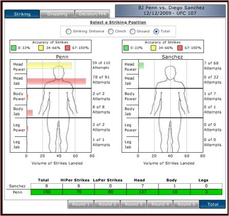Click the Sanchez row label in table
229x216 pixels.
pyautogui.click(x=17, y=186)
